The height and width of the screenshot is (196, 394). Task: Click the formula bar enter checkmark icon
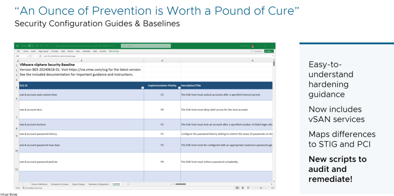click(37, 56)
